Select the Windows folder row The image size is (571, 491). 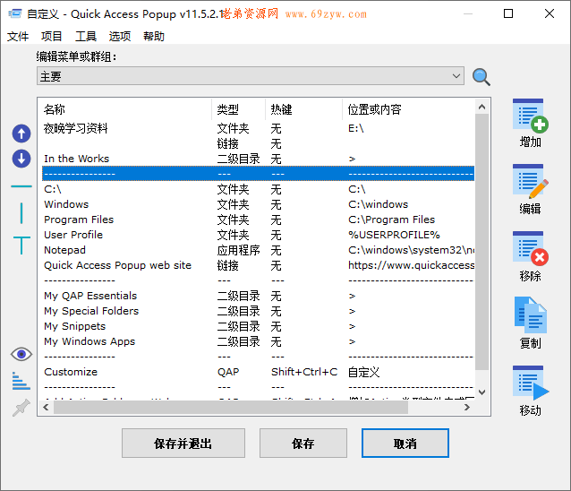pyautogui.click(x=258, y=204)
